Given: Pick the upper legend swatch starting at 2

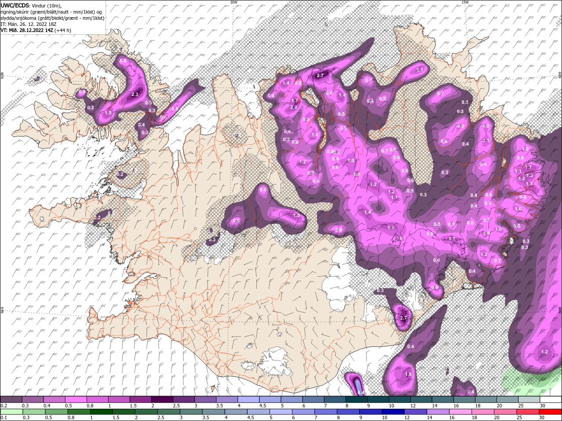Looking at the screenshot, I should pos(162,400).
